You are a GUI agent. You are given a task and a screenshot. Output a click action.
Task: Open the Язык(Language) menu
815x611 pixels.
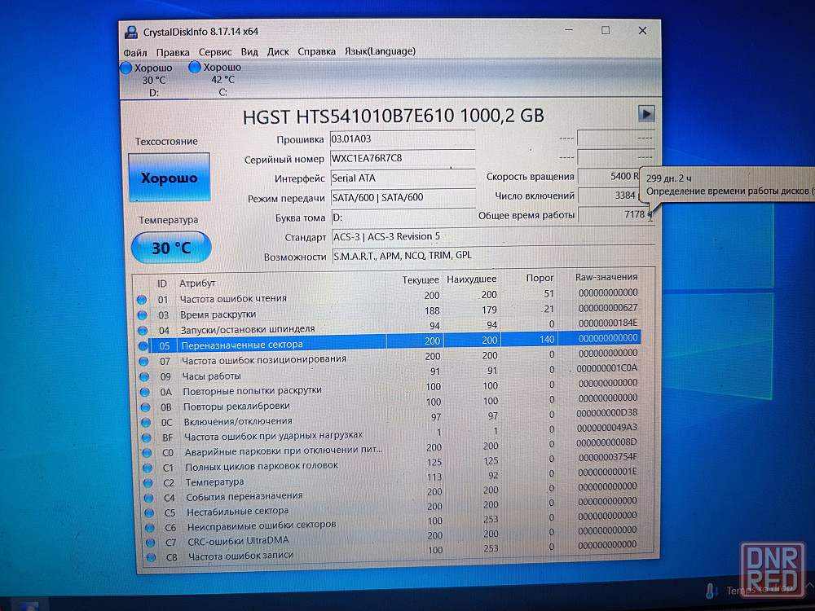(x=380, y=51)
